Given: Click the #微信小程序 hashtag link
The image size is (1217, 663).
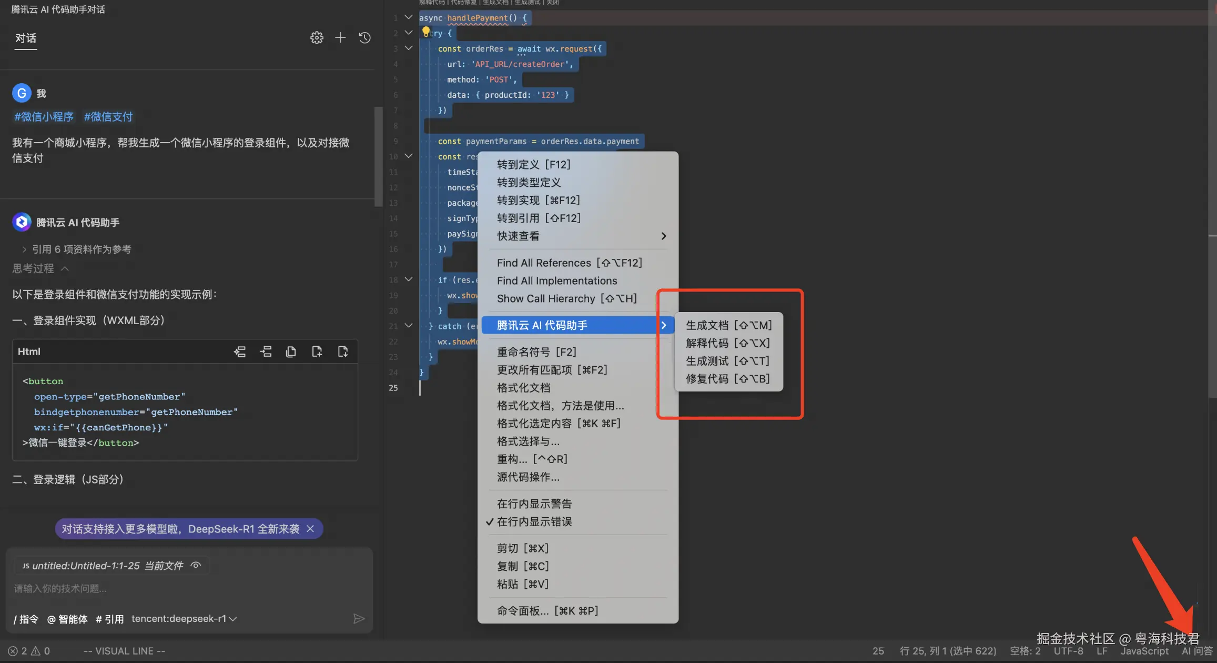Looking at the screenshot, I should pos(44,117).
